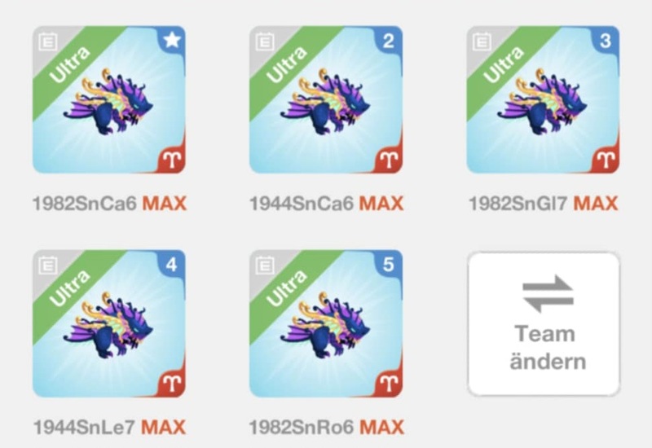652x448 pixels.
Task: Tap the Aries zodiac icon on 1944SnLe7 card
Action: 173,383
